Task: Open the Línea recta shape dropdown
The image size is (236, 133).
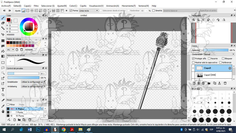Action: pyautogui.click(x=89, y=11)
